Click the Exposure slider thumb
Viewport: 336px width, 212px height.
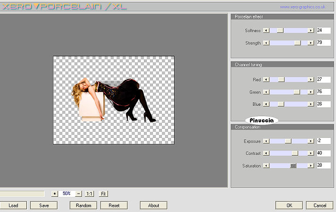point(288,141)
